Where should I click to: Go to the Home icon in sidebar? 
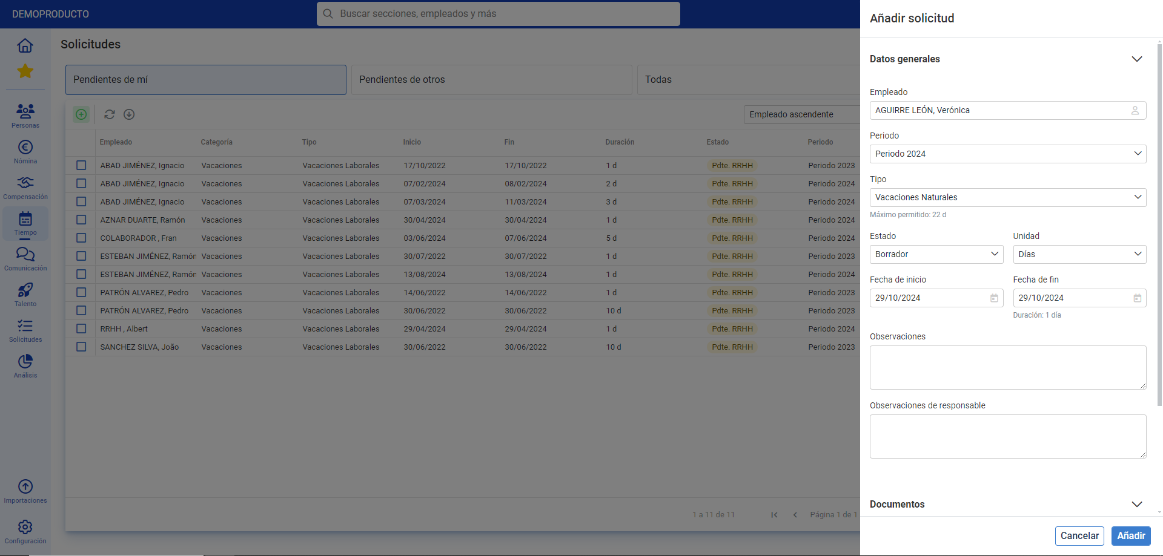click(x=25, y=45)
